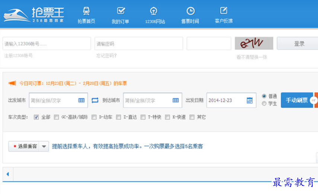
Task: Click 看不清楚换一张 link
Action: click(252, 57)
